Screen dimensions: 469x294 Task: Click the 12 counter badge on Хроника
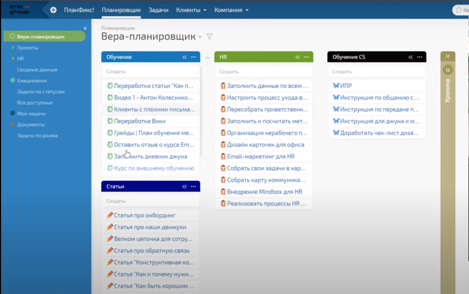[448, 70]
